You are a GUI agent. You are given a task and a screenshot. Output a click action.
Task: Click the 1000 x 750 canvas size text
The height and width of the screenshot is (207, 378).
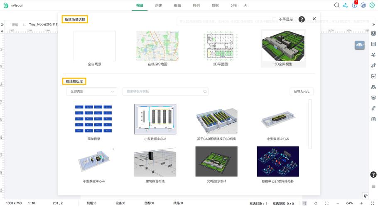click(14, 203)
